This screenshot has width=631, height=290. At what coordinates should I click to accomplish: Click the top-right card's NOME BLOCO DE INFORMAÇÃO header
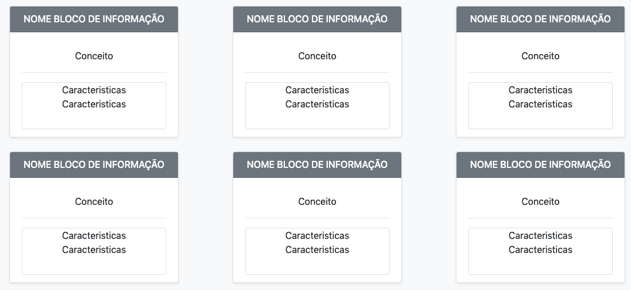click(x=541, y=19)
